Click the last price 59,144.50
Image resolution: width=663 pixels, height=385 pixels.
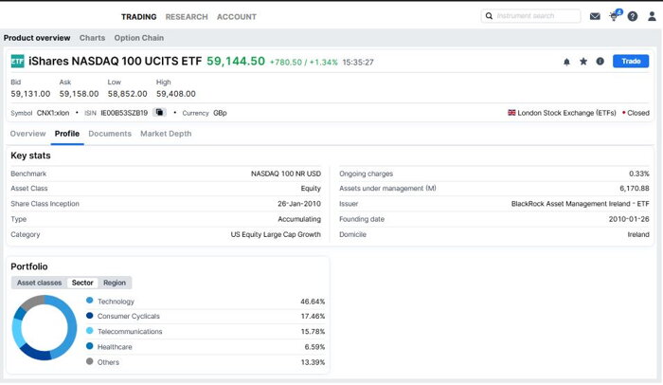tap(236, 62)
